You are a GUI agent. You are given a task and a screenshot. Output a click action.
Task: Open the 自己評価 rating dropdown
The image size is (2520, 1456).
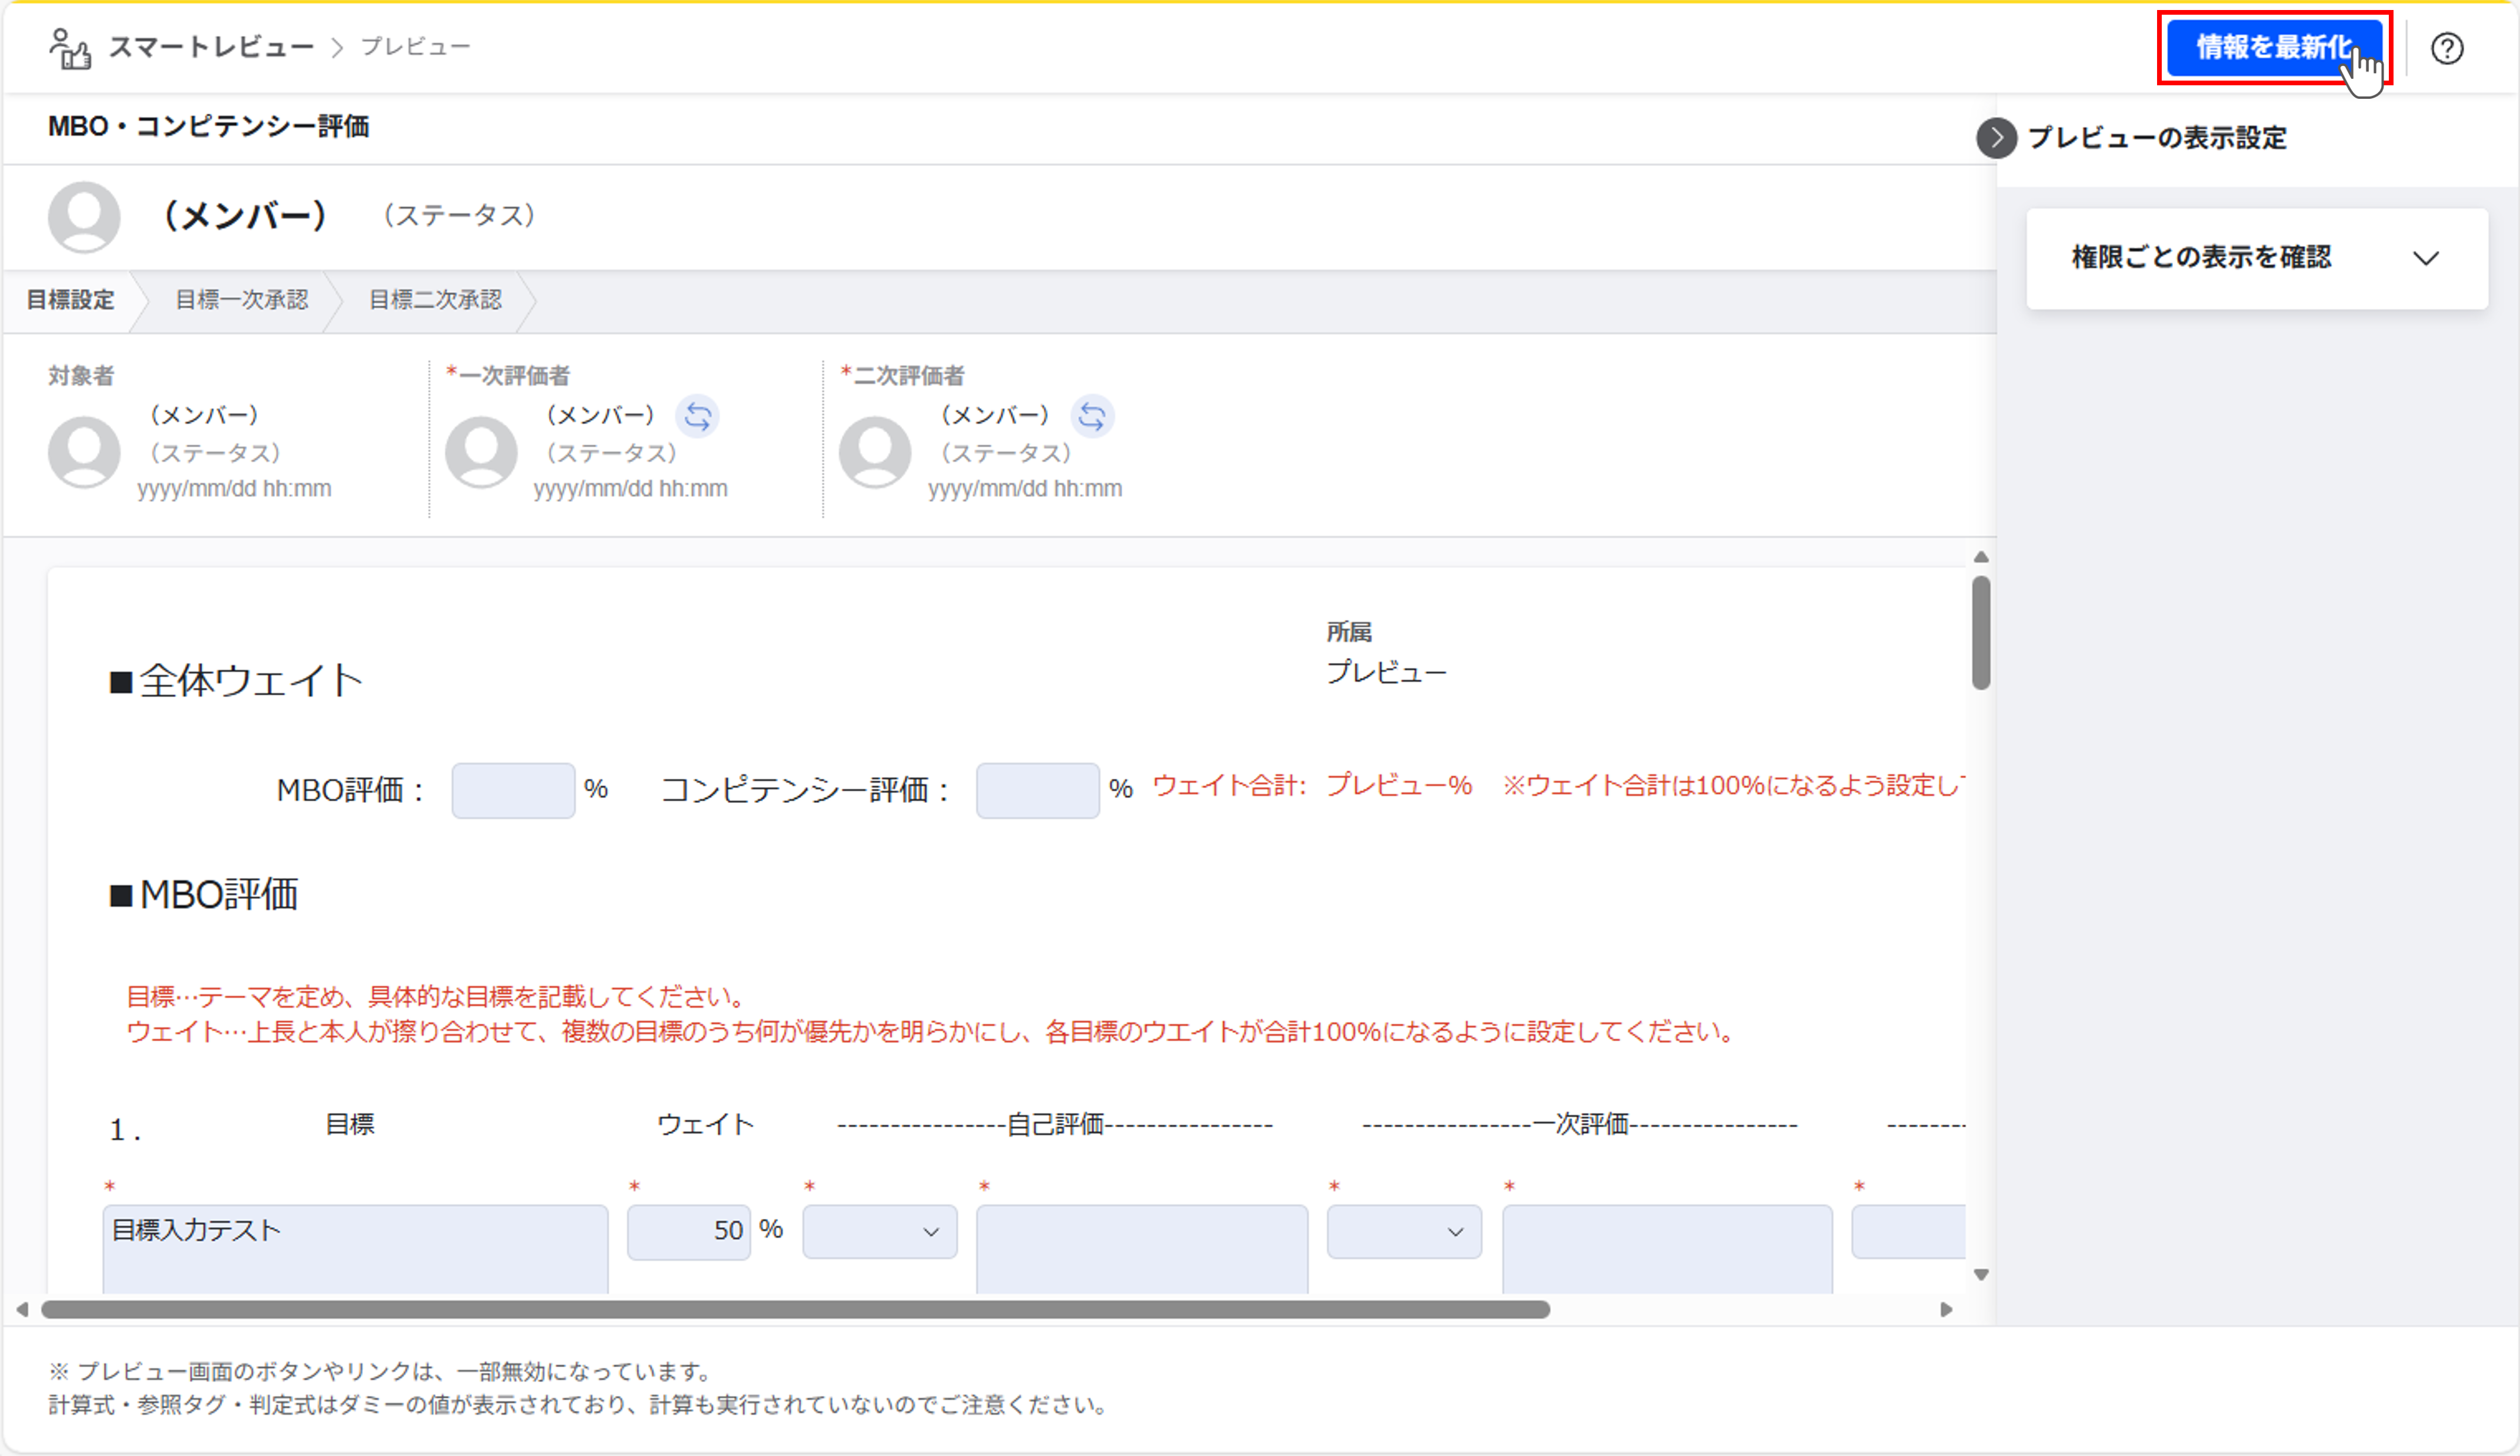pyautogui.click(x=879, y=1232)
